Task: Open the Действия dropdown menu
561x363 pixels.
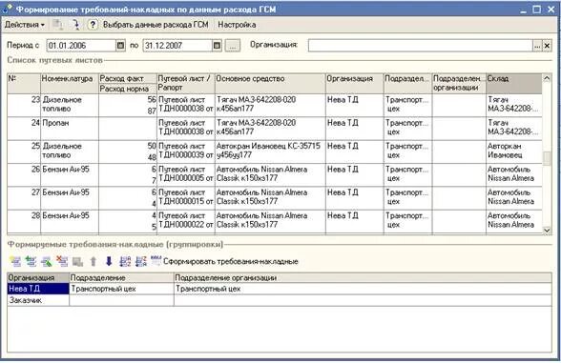Action: 25,25
